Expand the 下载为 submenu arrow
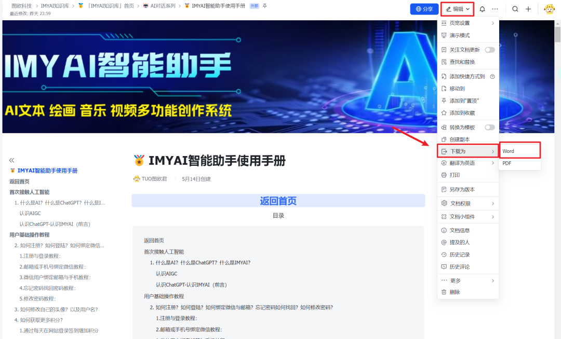Screen dimensions: 561x339 (x=492, y=151)
